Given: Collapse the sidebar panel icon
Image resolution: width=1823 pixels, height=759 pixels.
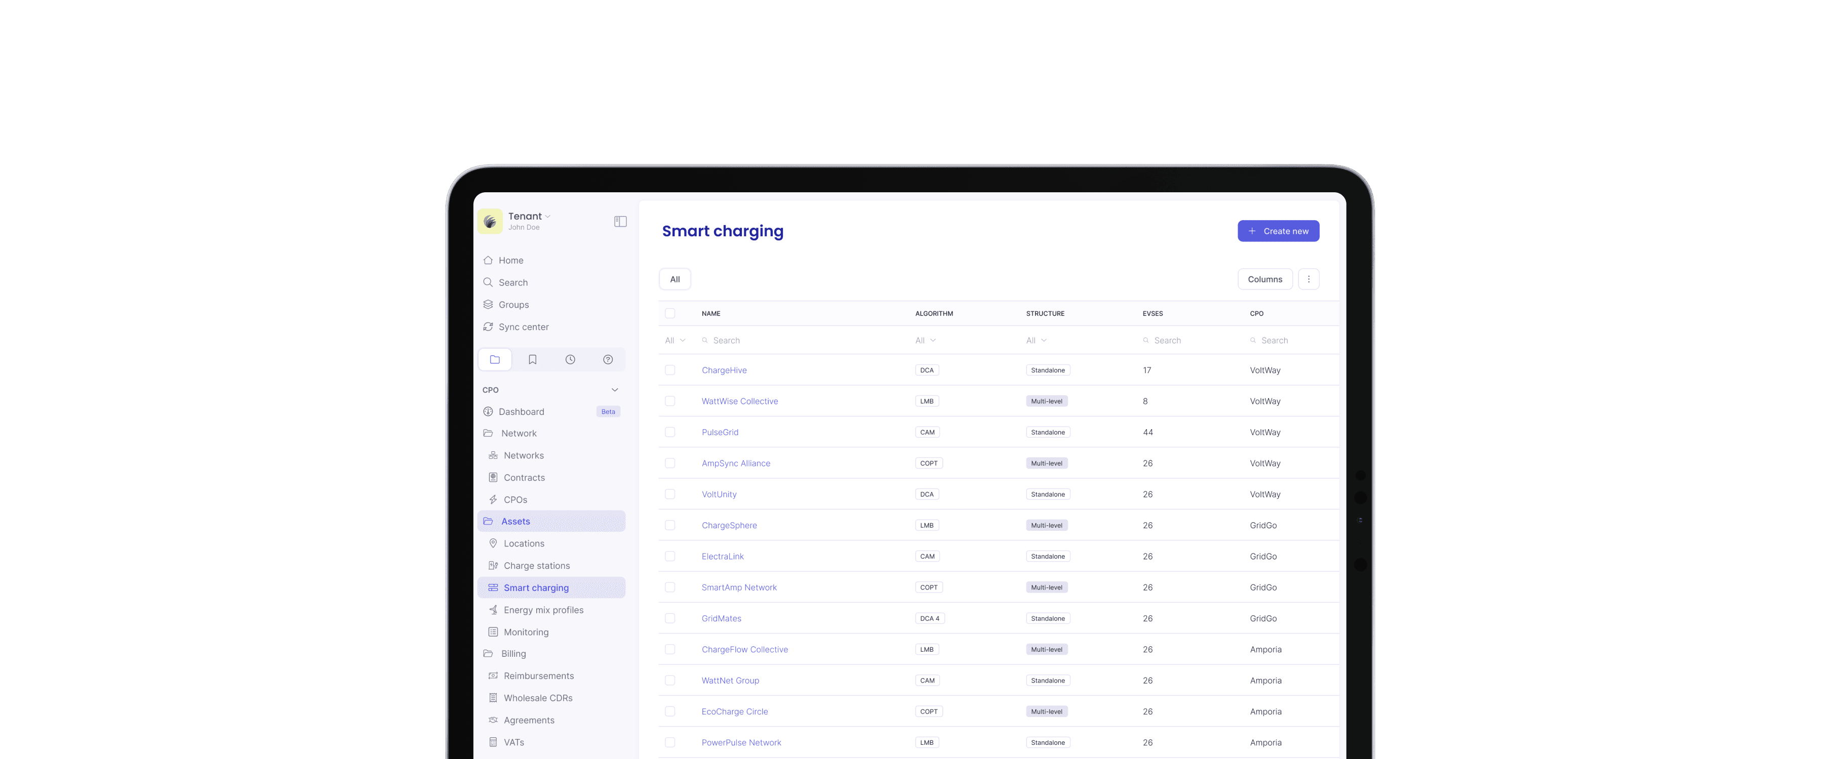Looking at the screenshot, I should tap(620, 222).
